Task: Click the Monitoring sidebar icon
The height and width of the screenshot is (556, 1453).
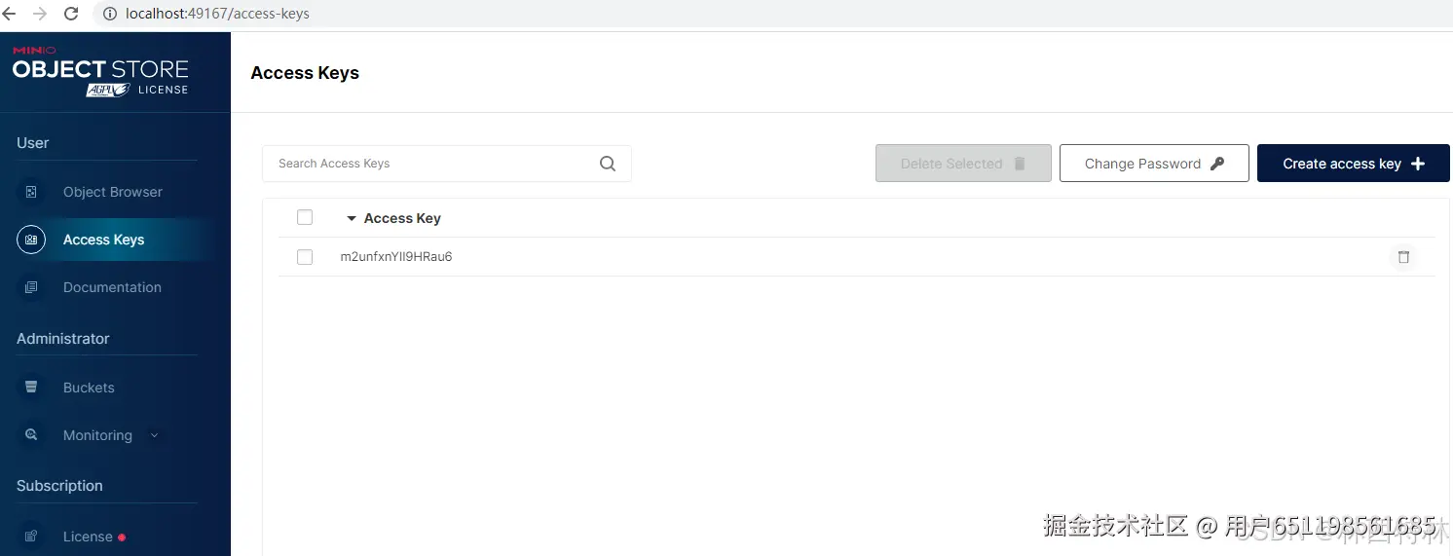Action: click(x=31, y=435)
